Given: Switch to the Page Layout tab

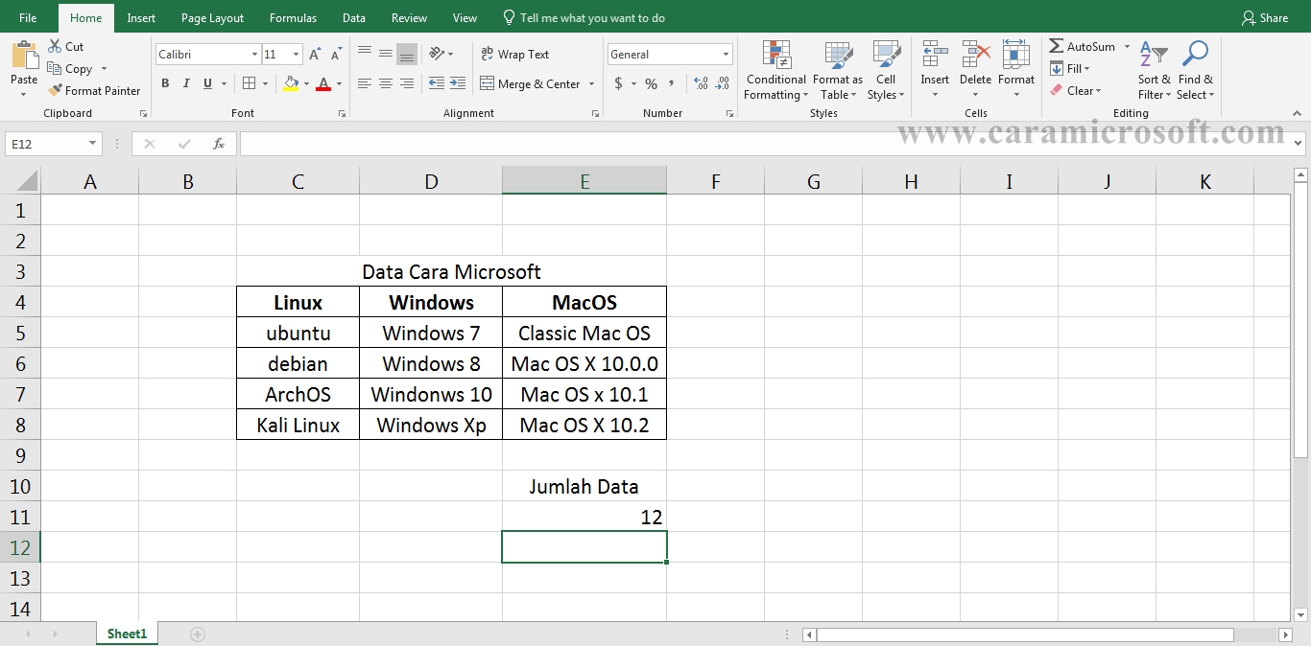Looking at the screenshot, I should 212,17.
